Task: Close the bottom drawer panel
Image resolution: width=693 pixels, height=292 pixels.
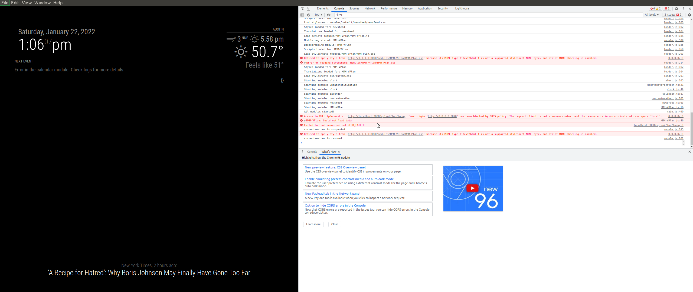Action: pyautogui.click(x=689, y=152)
